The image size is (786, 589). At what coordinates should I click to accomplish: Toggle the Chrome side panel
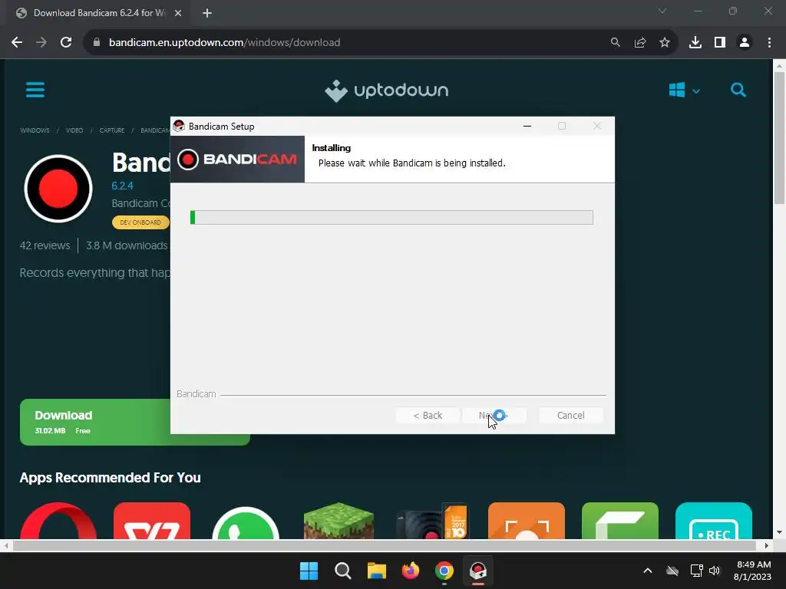pos(719,43)
